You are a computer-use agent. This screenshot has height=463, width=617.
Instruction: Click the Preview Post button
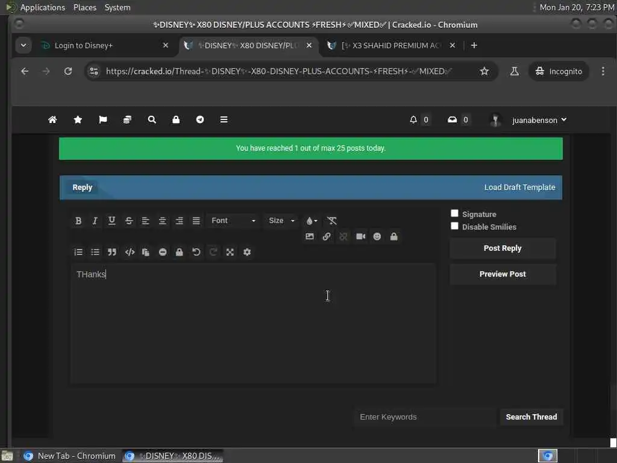coord(503,274)
